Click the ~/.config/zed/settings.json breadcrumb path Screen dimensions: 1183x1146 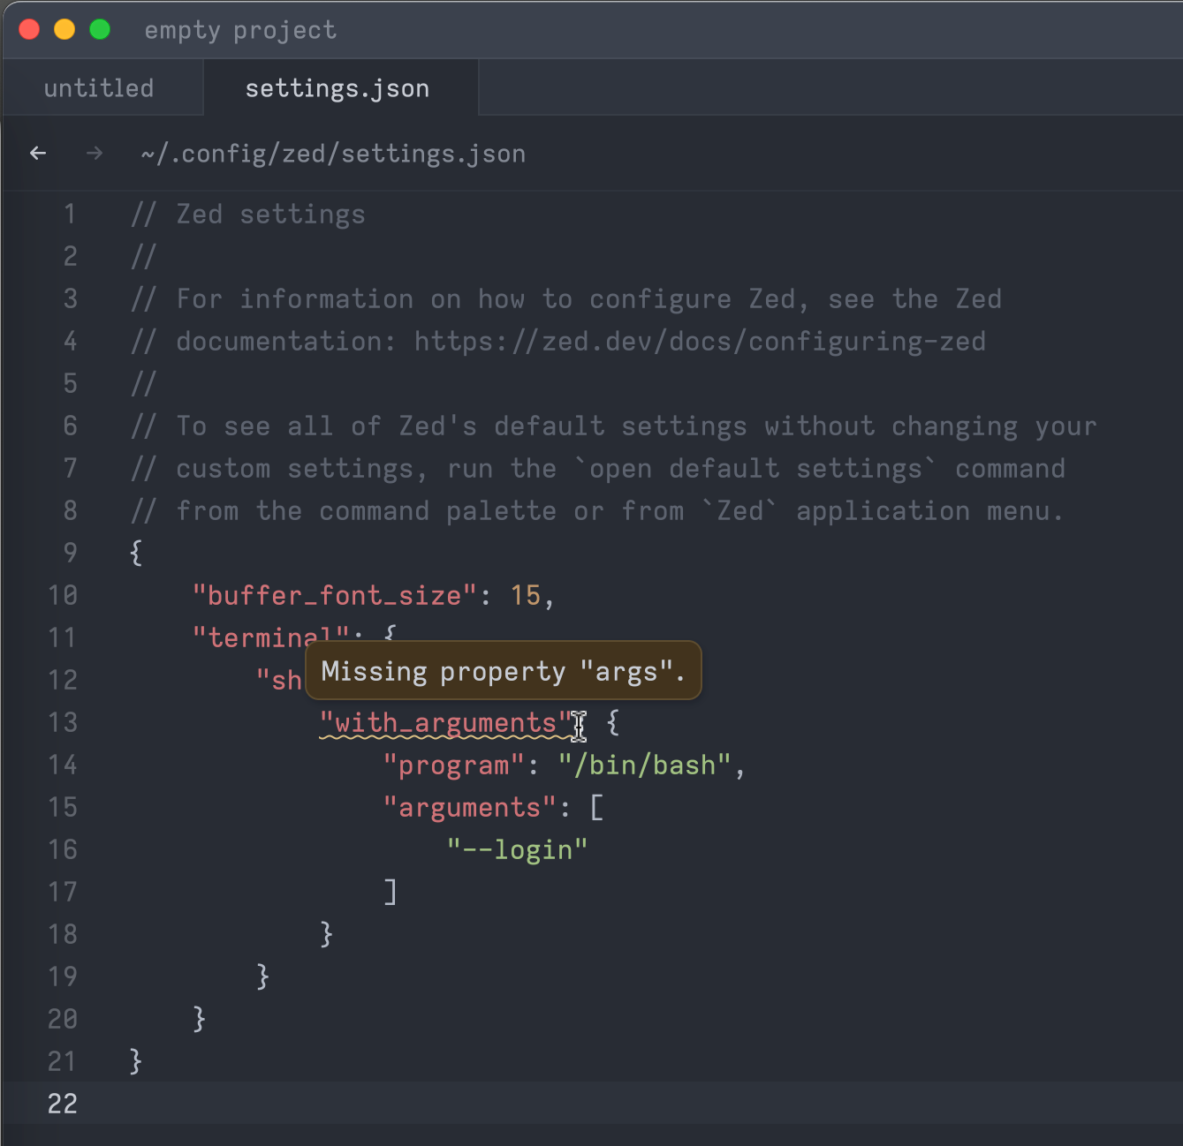click(333, 154)
